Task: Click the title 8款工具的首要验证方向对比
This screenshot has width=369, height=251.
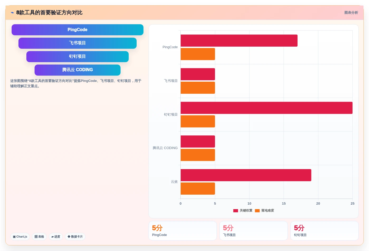Action: click(x=49, y=13)
